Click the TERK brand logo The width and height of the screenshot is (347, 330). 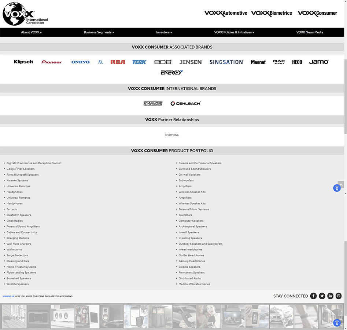pos(139,62)
